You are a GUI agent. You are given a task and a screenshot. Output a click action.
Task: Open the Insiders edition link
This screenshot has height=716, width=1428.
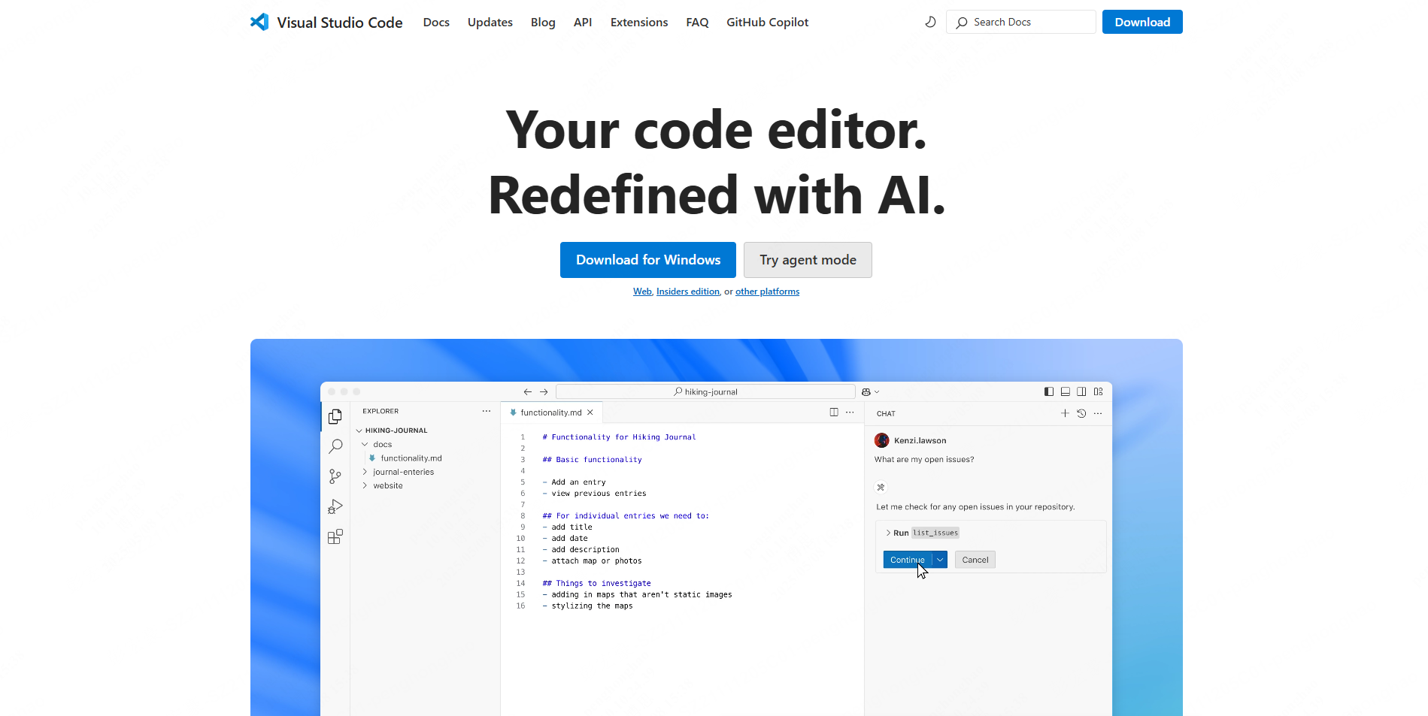687,292
